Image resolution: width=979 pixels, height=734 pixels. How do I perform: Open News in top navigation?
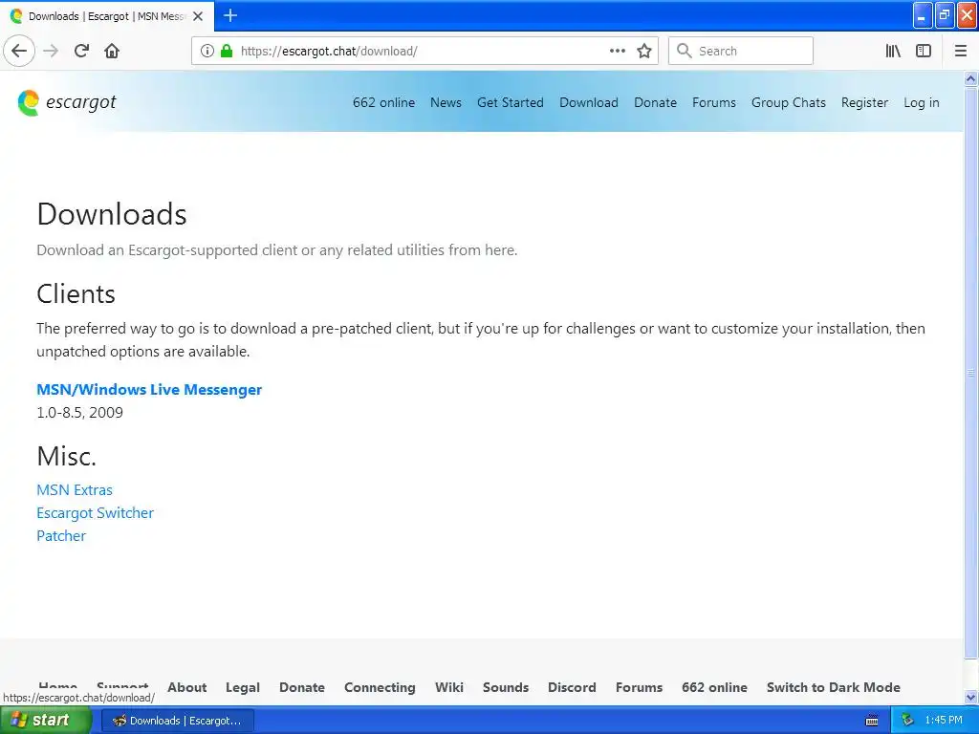pyautogui.click(x=446, y=102)
